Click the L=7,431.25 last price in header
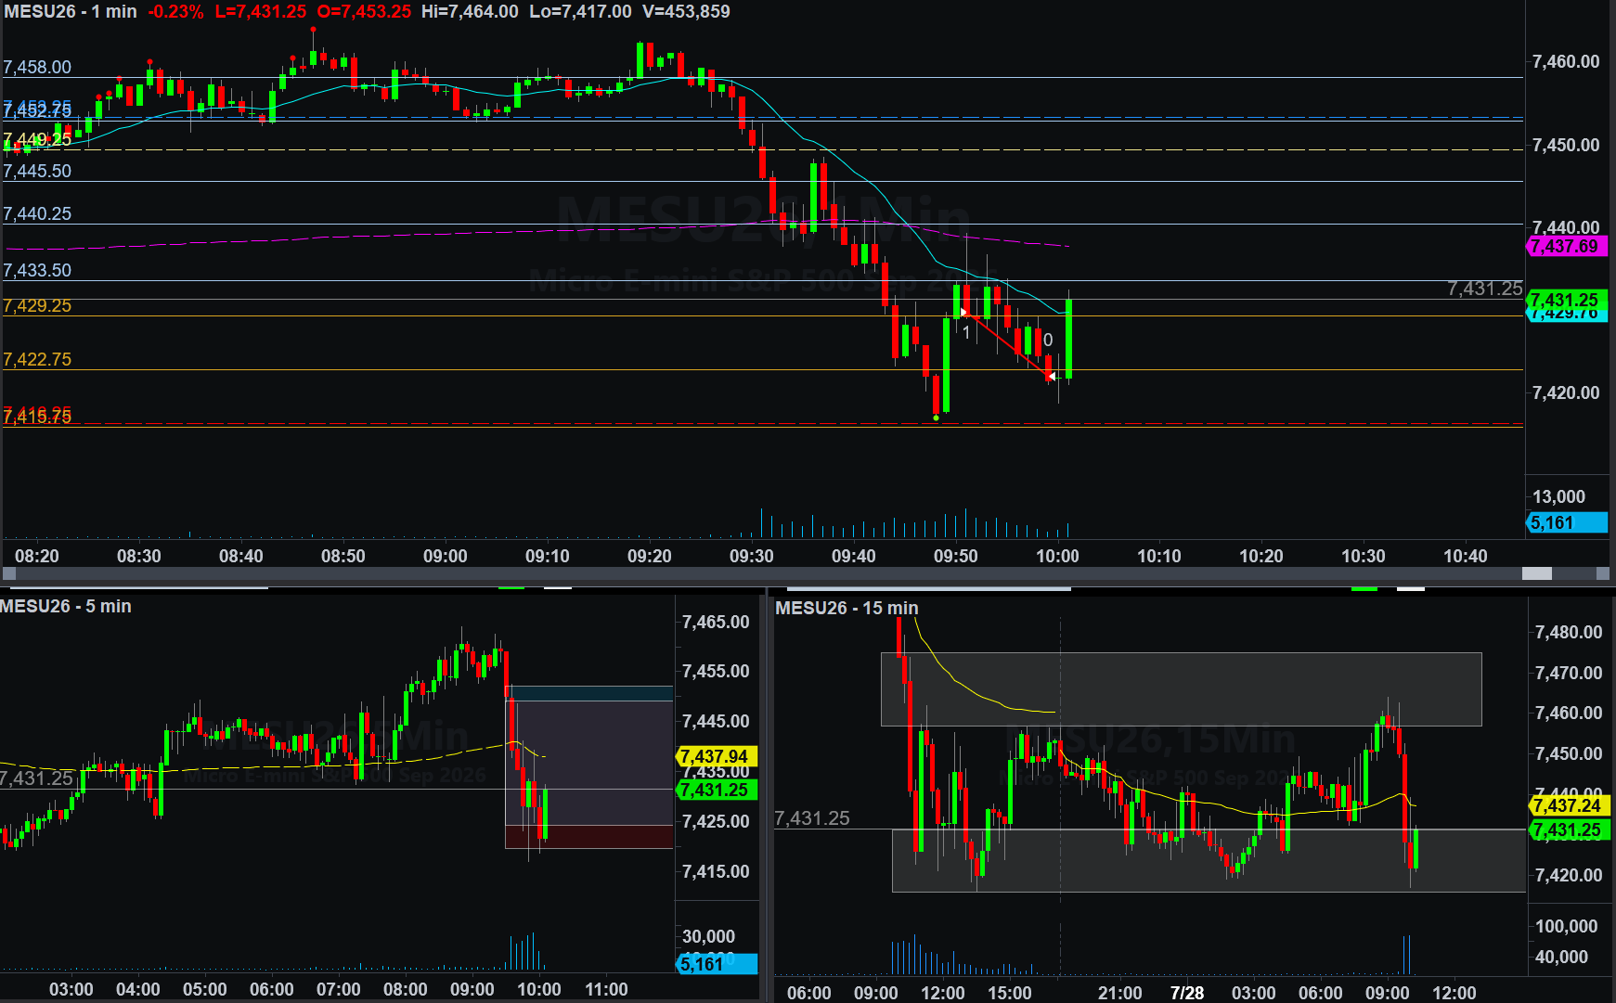 [260, 11]
